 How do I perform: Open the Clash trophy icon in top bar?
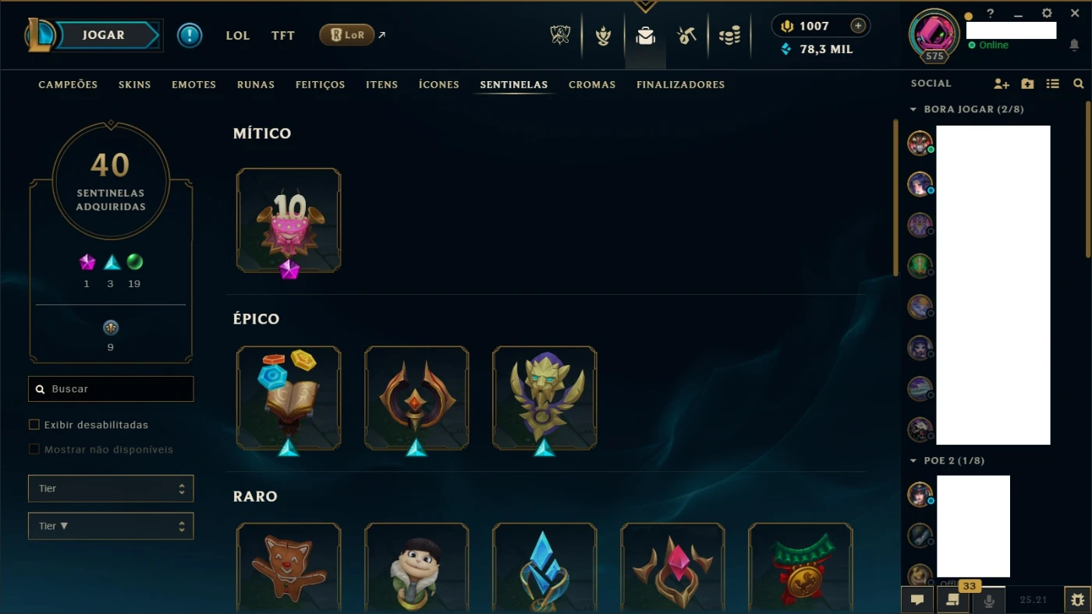[560, 35]
